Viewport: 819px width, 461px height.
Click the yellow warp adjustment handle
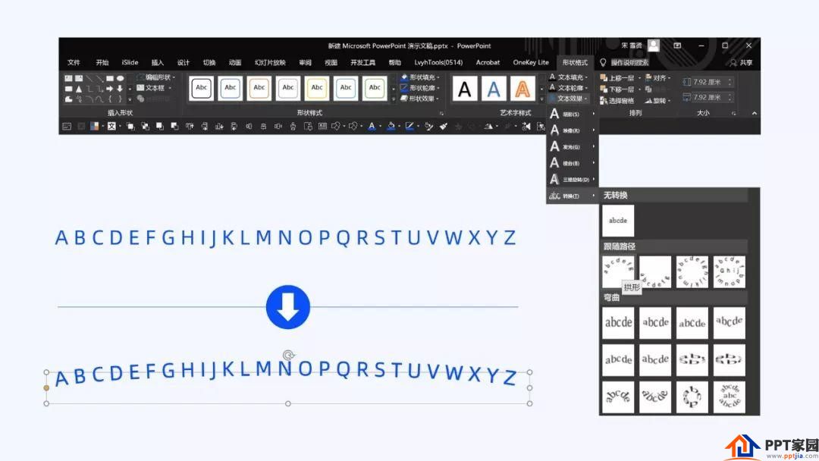[x=46, y=388]
